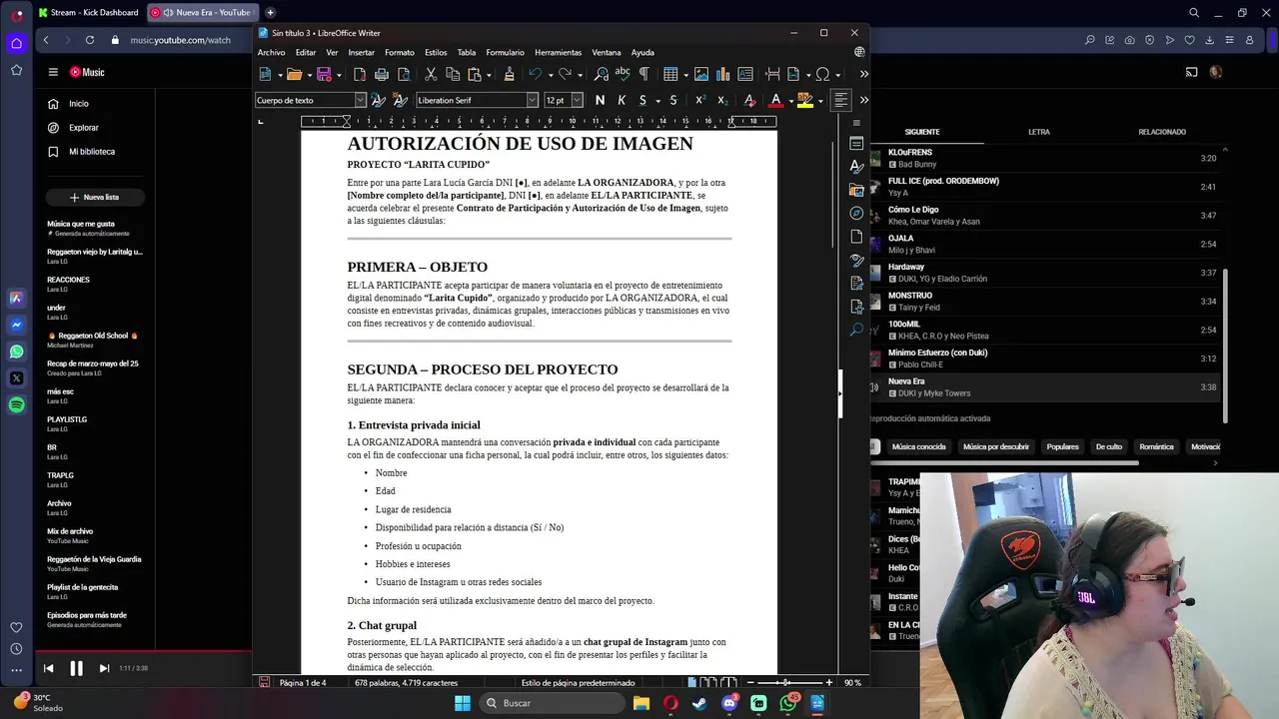
Task: Expand the insert table dropdown arrow
Action: [x=684, y=75]
